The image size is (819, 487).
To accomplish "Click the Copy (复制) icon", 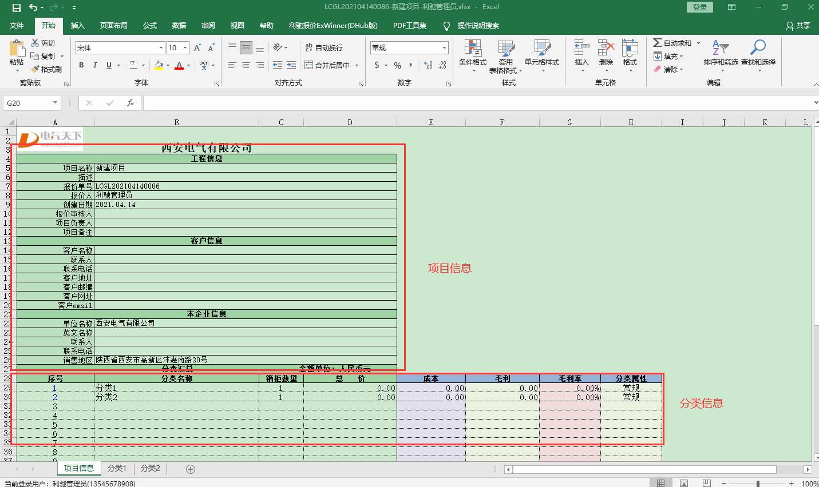I will coord(35,56).
